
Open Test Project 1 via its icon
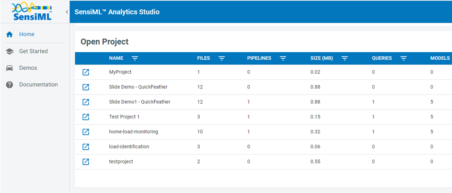86,117
